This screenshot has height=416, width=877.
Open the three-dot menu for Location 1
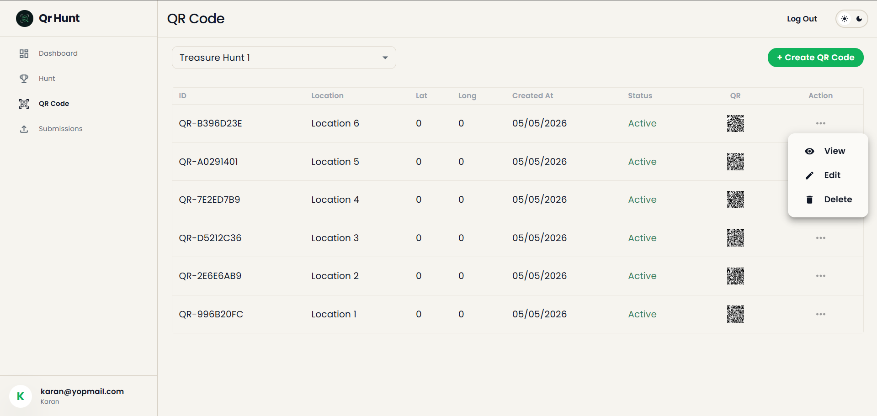tap(821, 314)
